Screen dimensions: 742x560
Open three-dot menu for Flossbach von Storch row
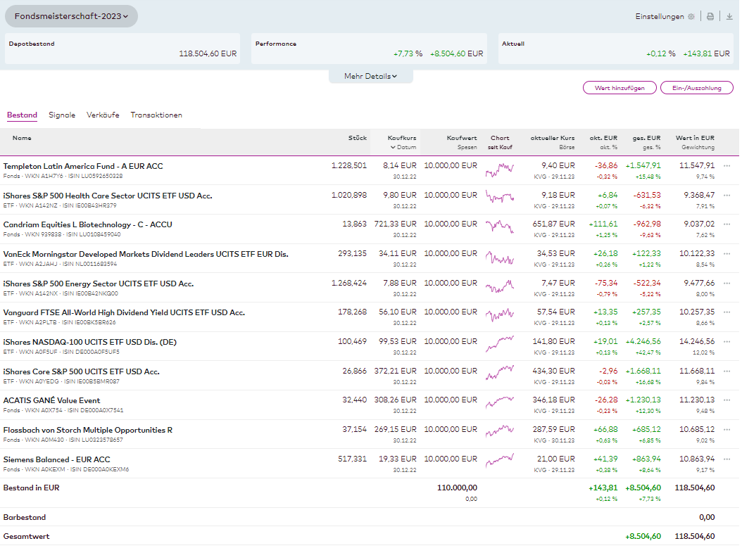point(727,429)
